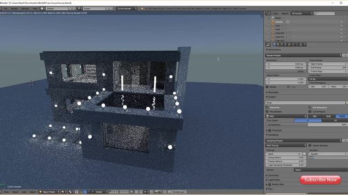Collapse the Output panel

271,97
